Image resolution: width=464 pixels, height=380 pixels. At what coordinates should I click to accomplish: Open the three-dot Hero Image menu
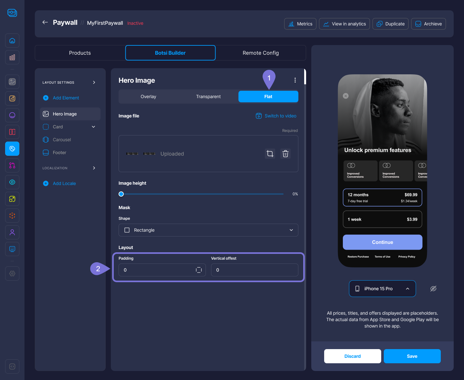click(295, 80)
